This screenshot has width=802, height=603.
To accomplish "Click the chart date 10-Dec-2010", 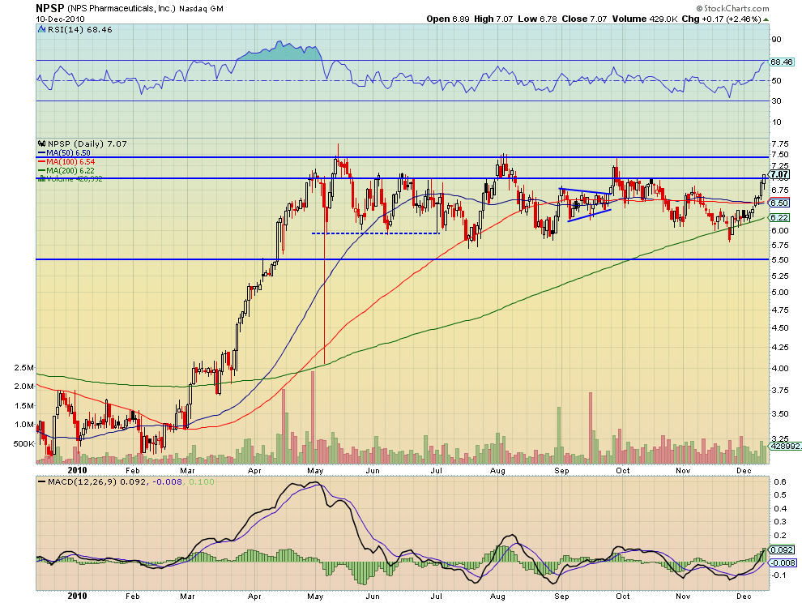I will 61,19.
